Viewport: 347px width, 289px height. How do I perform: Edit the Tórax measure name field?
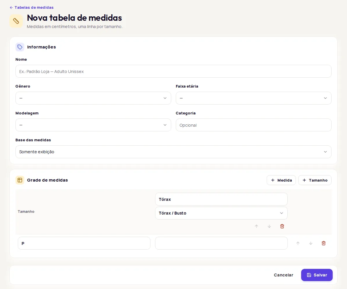click(221, 199)
